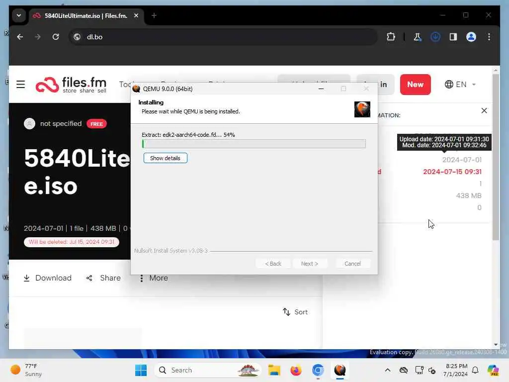Click Show details in QEMU installer

165,158
